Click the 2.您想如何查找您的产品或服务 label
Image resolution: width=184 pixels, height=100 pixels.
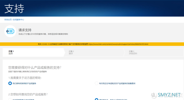click(28, 94)
